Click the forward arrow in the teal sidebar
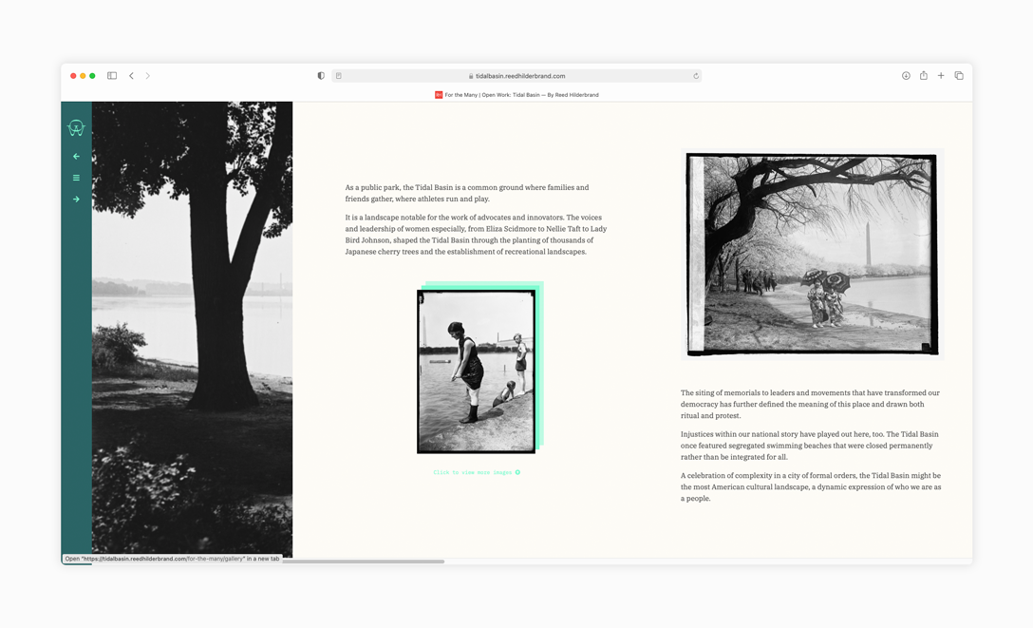 pyautogui.click(x=76, y=199)
